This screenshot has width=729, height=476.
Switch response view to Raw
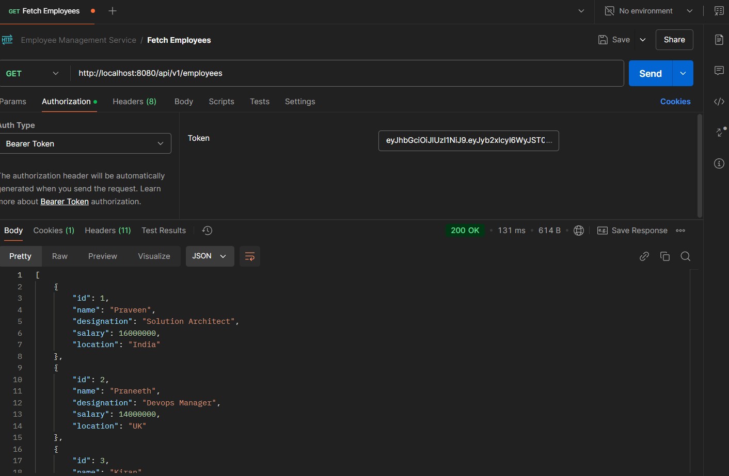pyautogui.click(x=60, y=256)
